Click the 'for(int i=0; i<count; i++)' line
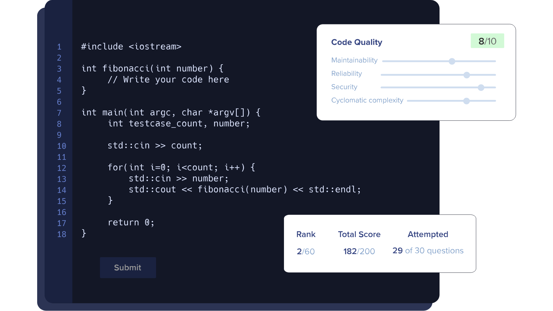 pos(181,168)
